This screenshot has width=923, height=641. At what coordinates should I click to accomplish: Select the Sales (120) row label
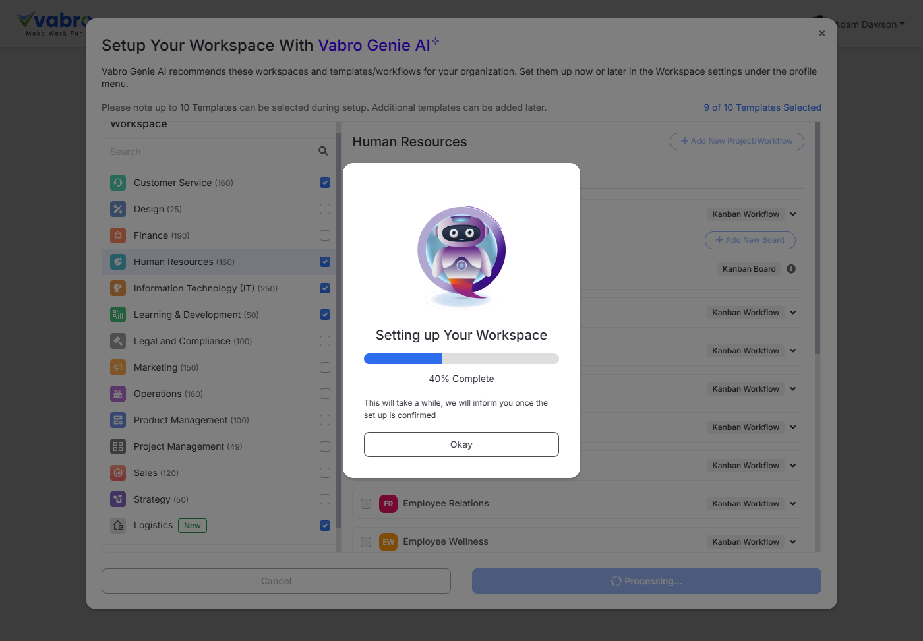[156, 473]
